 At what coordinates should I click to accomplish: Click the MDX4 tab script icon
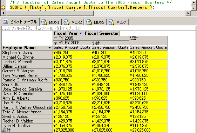click(111, 22)
